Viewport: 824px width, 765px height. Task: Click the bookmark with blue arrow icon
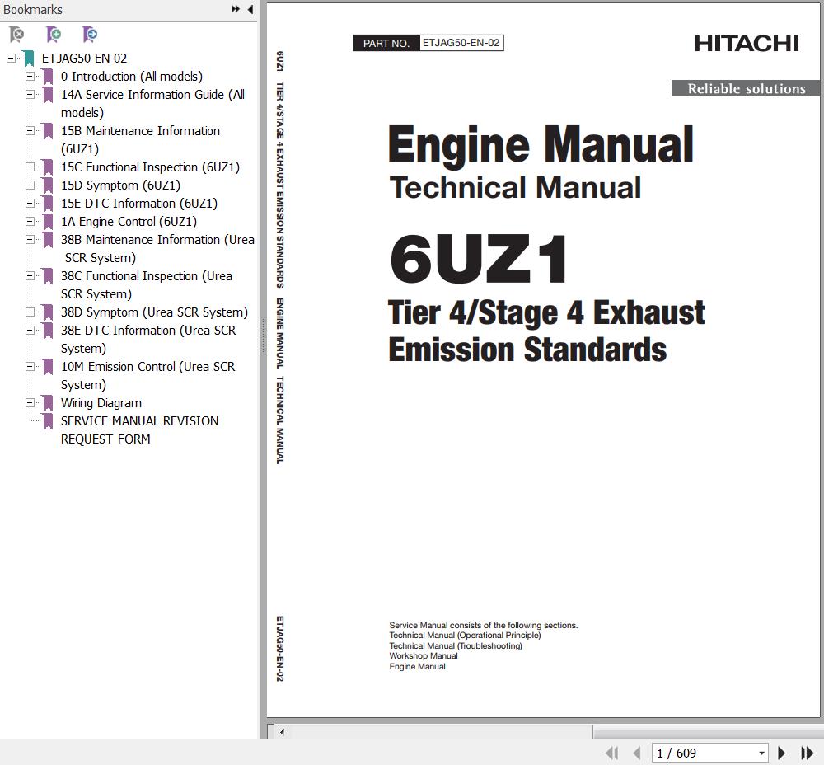pyautogui.click(x=90, y=35)
